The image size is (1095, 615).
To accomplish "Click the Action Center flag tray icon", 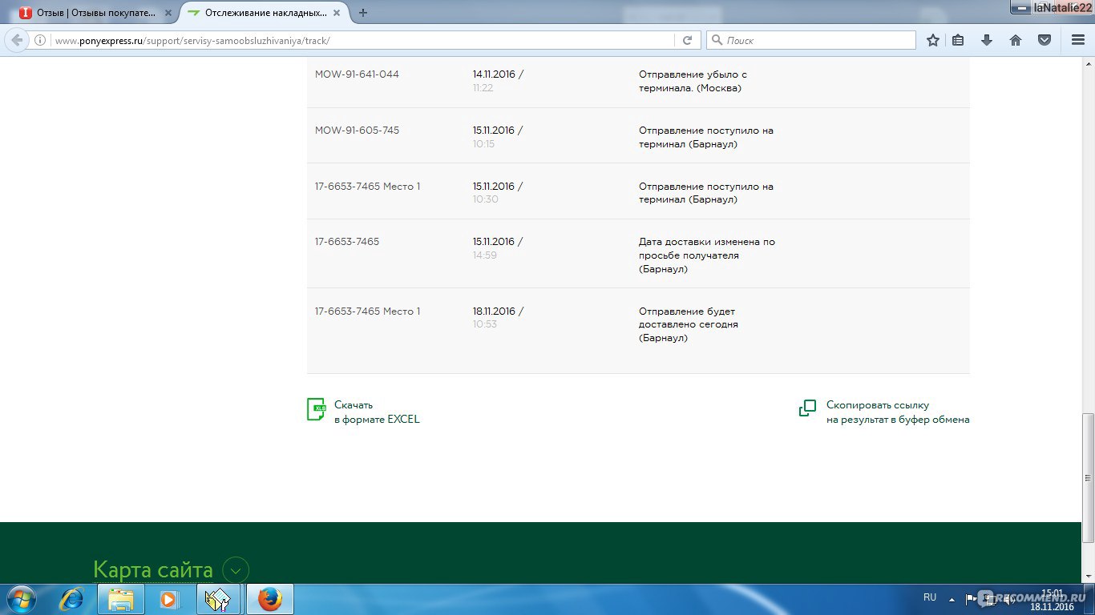I will [970, 598].
